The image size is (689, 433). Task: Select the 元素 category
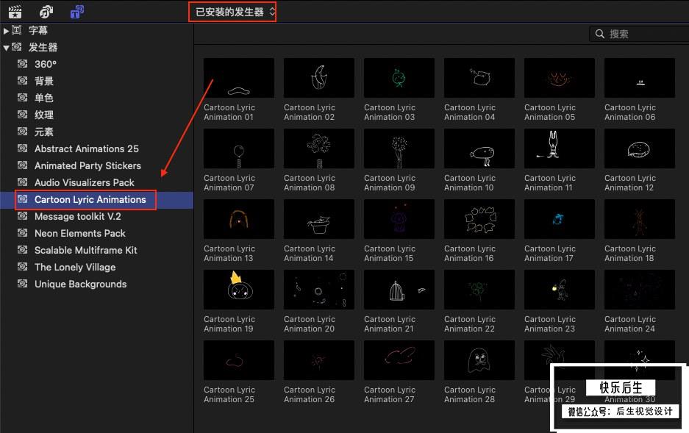44,132
